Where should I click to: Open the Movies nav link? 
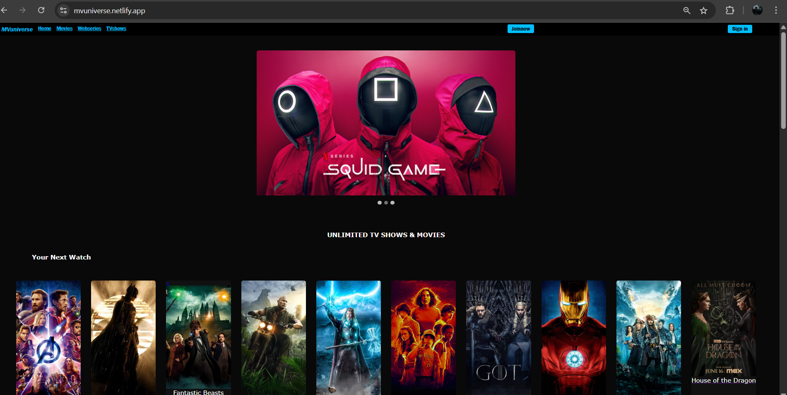65,29
